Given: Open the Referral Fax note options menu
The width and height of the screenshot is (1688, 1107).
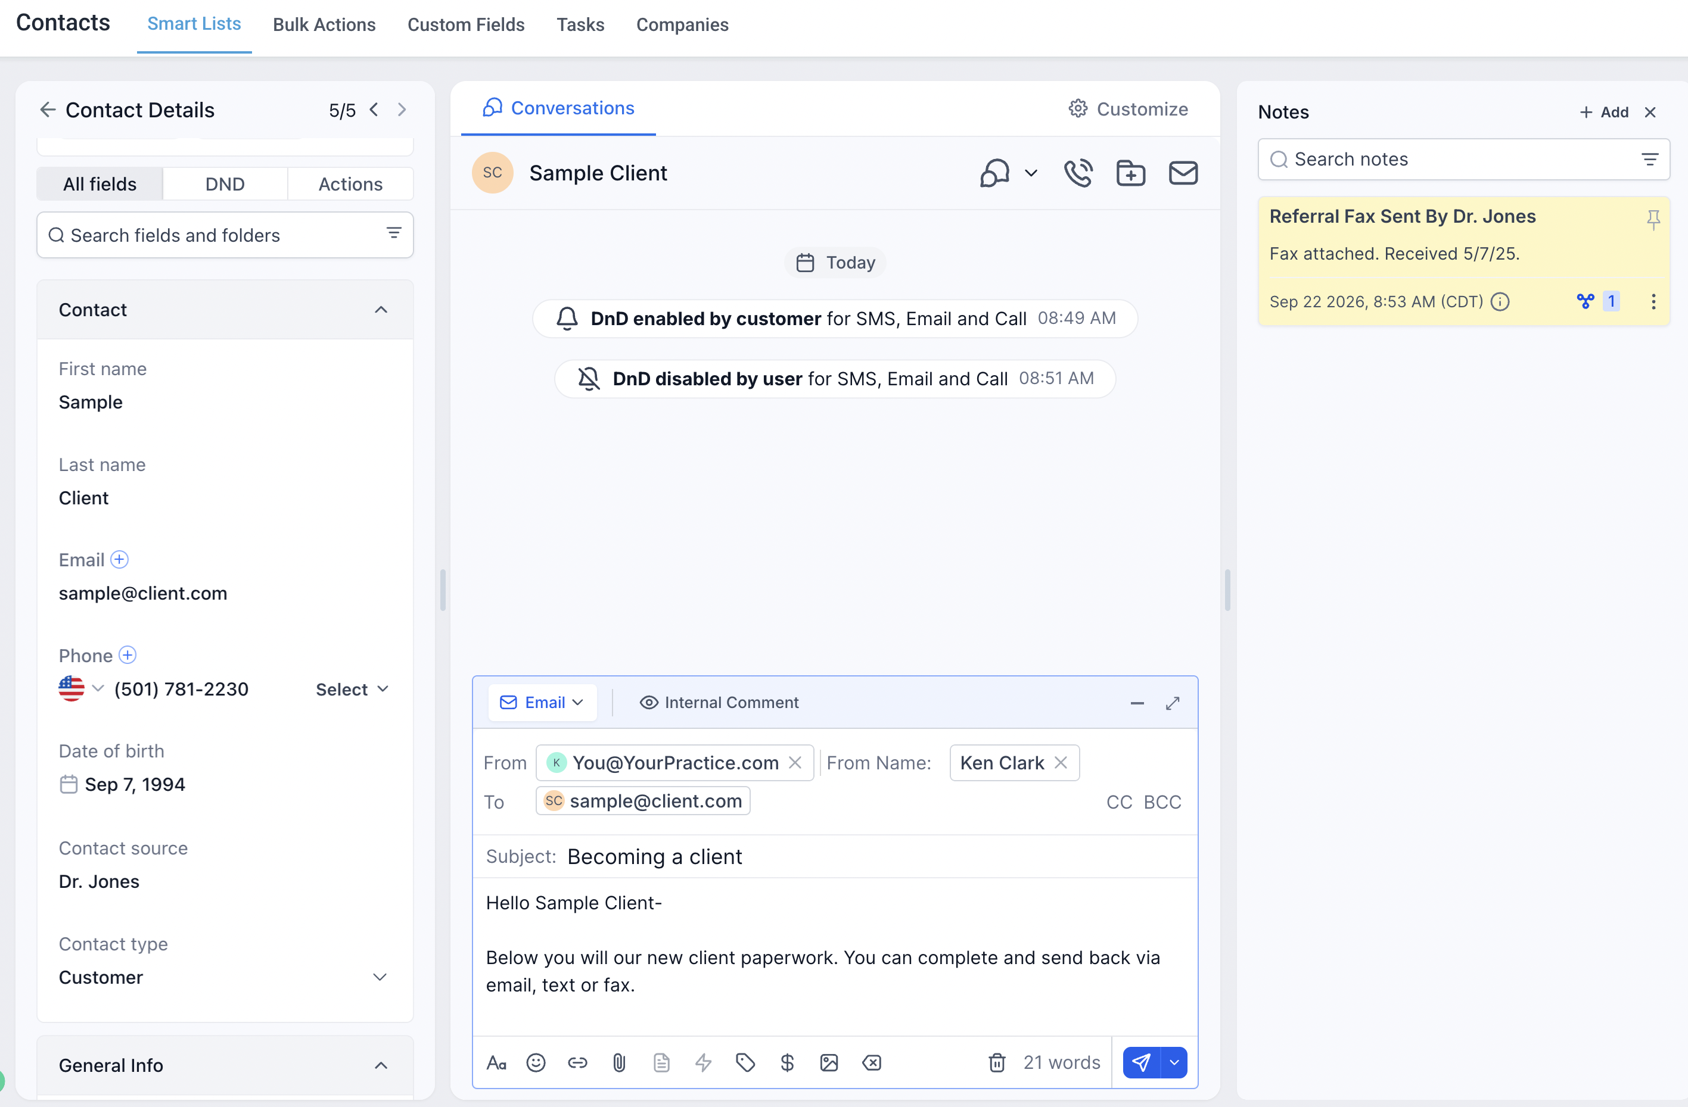Looking at the screenshot, I should pos(1653,302).
